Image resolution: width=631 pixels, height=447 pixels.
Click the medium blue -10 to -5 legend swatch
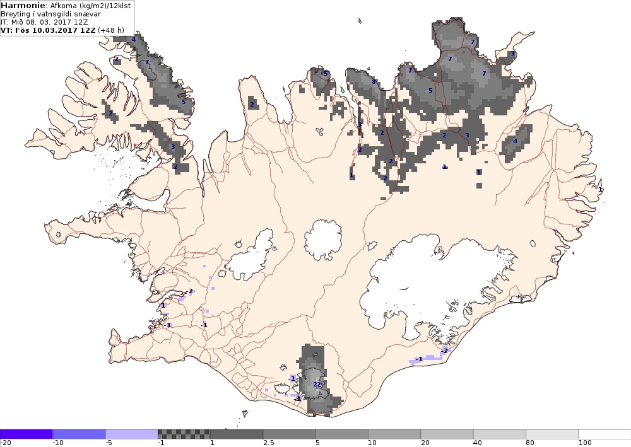[x=79, y=434]
